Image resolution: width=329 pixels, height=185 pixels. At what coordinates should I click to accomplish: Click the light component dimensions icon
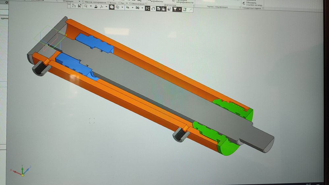tap(169, 9)
